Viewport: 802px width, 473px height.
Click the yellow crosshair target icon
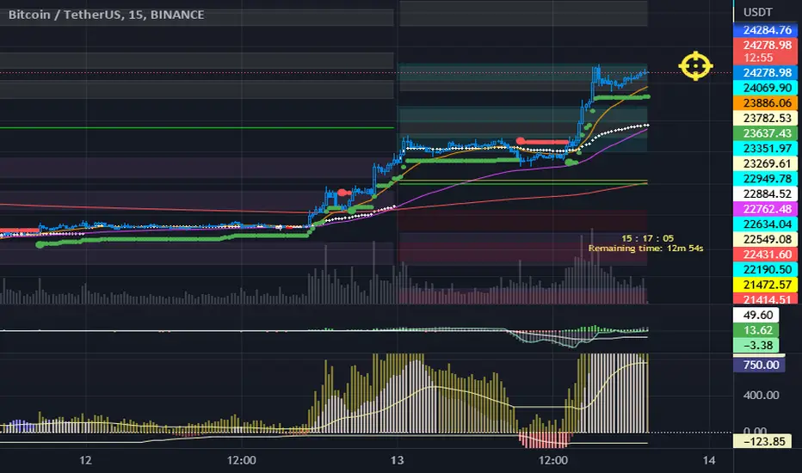click(x=695, y=66)
